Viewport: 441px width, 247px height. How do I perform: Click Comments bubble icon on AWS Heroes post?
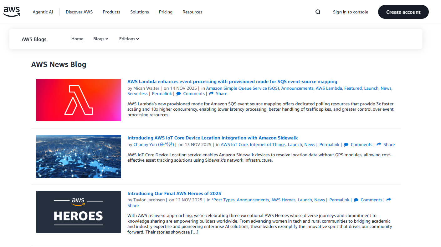click(x=356, y=200)
